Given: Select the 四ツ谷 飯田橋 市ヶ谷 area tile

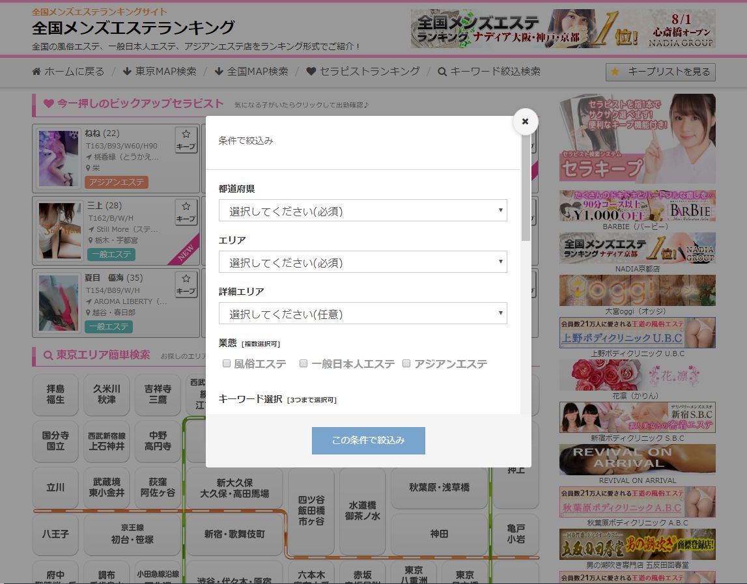Looking at the screenshot, I should tap(311, 510).
